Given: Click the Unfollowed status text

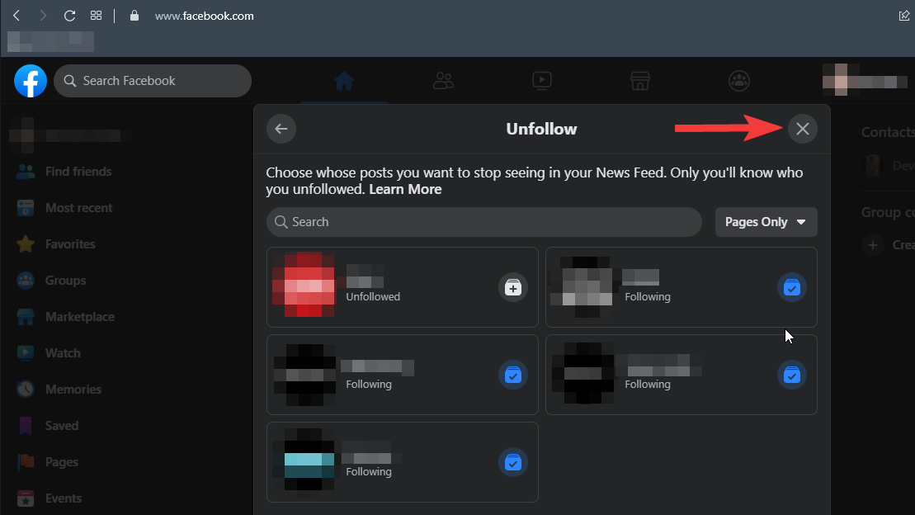Looking at the screenshot, I should [373, 296].
